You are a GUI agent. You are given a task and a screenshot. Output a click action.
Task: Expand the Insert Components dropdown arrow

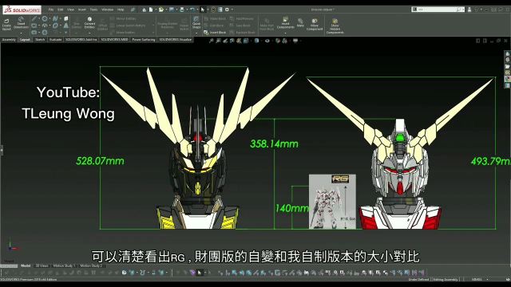[285, 33]
